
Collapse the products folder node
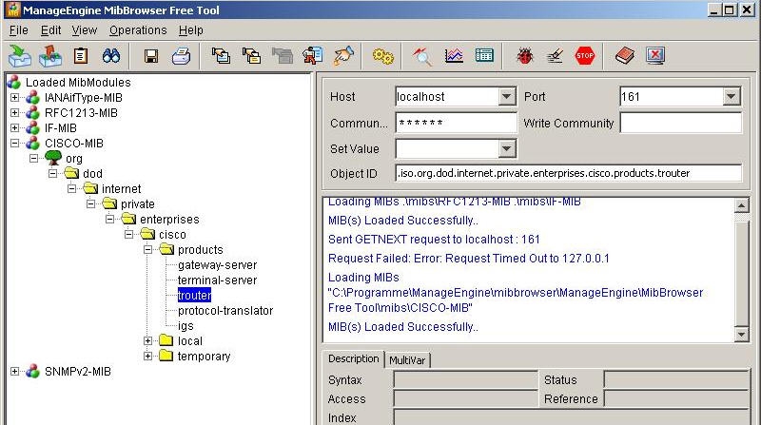(148, 249)
